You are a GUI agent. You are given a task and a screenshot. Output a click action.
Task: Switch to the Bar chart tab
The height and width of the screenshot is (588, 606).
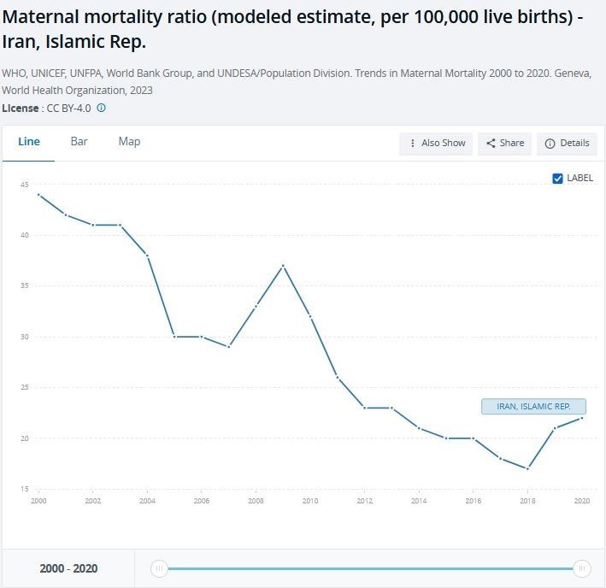click(x=79, y=142)
